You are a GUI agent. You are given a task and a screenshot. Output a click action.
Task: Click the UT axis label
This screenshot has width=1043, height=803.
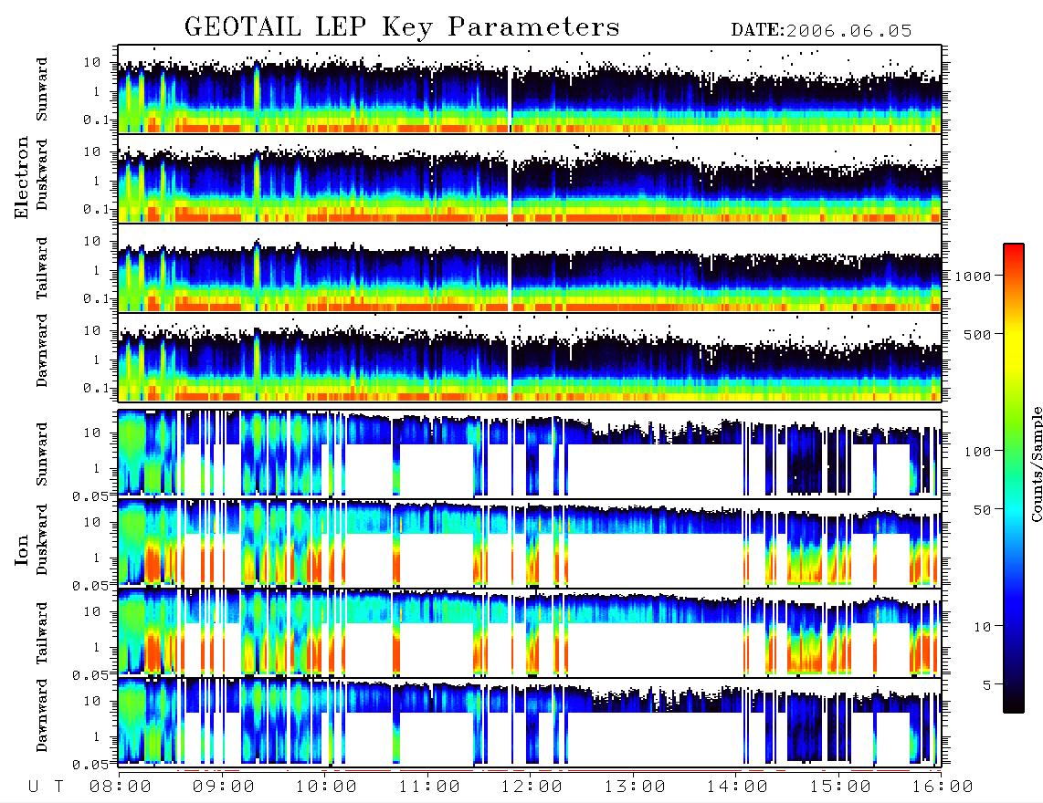[x=47, y=787]
